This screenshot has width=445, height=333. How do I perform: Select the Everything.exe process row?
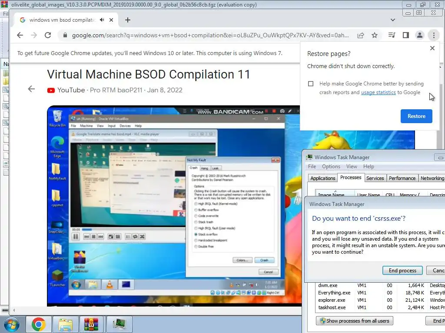(380, 293)
